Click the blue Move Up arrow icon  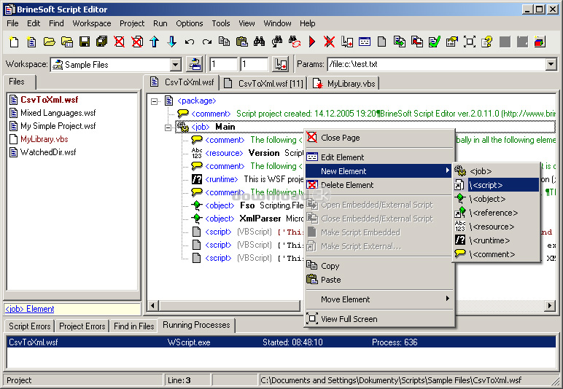[x=154, y=42]
